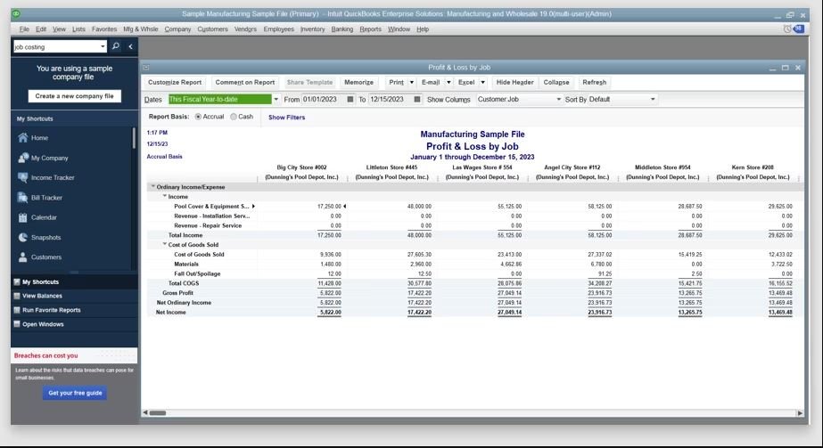
Task: Open the To date calendar picker
Action: [x=417, y=99]
